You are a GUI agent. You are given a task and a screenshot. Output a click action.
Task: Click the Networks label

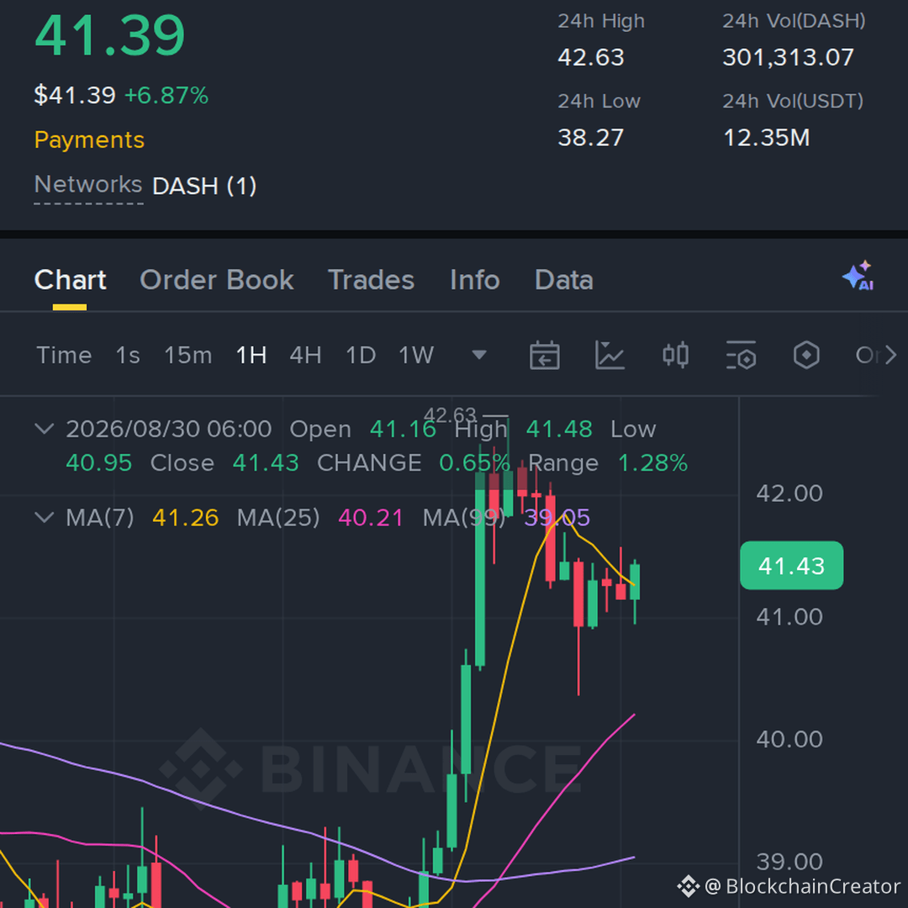88,185
